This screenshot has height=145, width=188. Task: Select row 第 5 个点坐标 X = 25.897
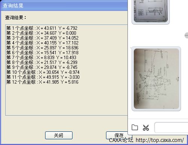[42, 47]
